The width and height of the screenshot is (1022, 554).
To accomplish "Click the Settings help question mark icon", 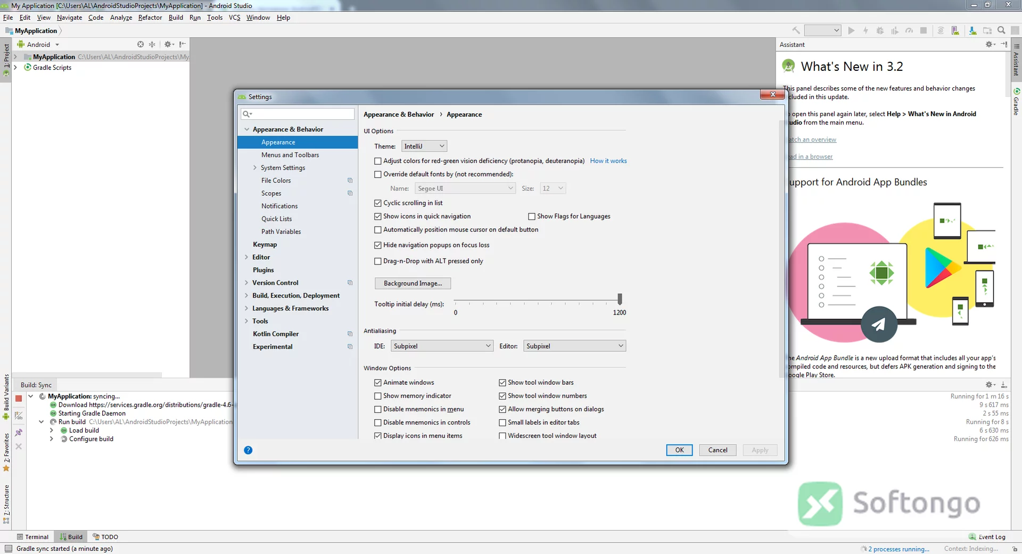I will click(x=248, y=450).
